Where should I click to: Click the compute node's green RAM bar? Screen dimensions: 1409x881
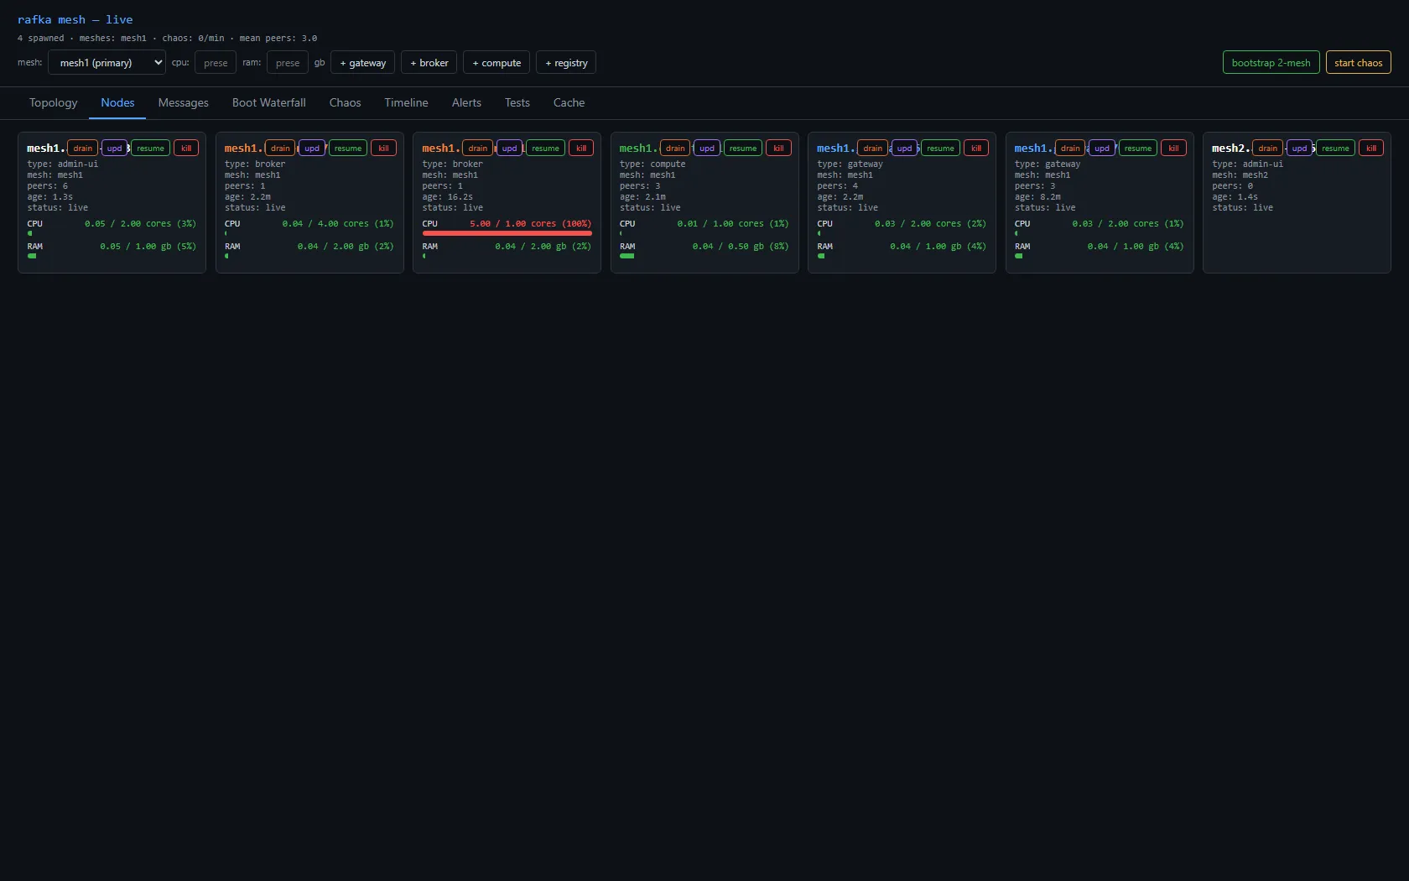pos(627,256)
